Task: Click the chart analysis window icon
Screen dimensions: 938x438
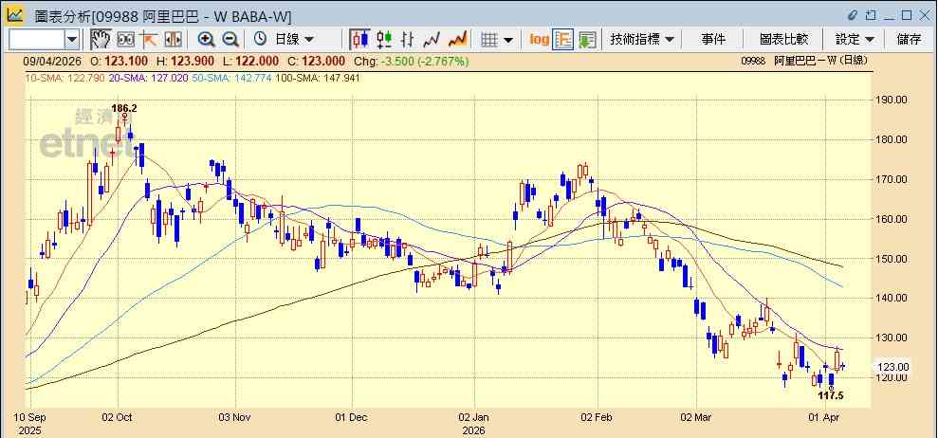Action: click(x=15, y=15)
